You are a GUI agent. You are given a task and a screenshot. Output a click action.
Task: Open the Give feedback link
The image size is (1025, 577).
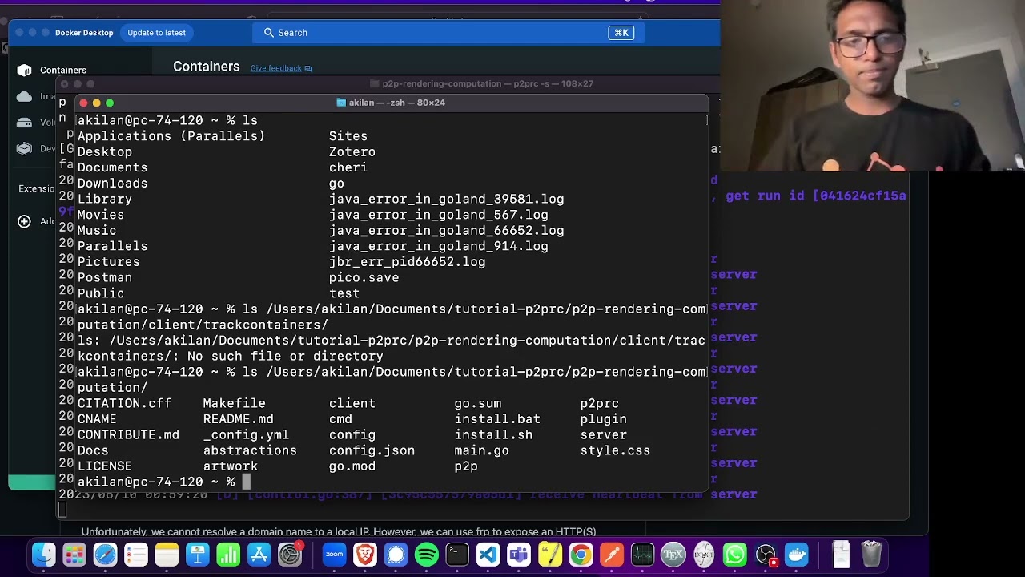(x=275, y=68)
